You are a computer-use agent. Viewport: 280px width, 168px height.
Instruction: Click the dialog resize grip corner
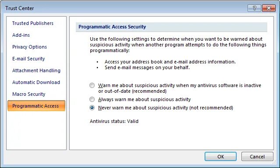pos(274,162)
